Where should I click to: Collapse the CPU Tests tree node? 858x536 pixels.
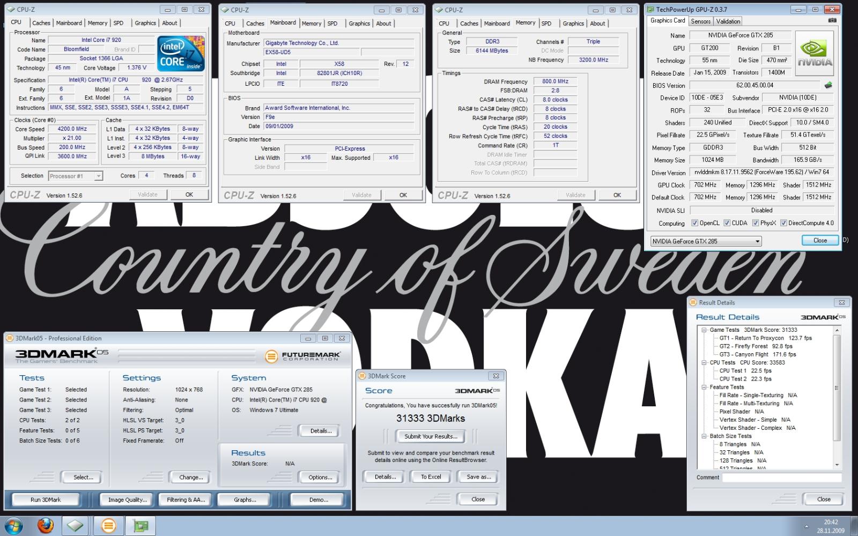click(x=704, y=363)
